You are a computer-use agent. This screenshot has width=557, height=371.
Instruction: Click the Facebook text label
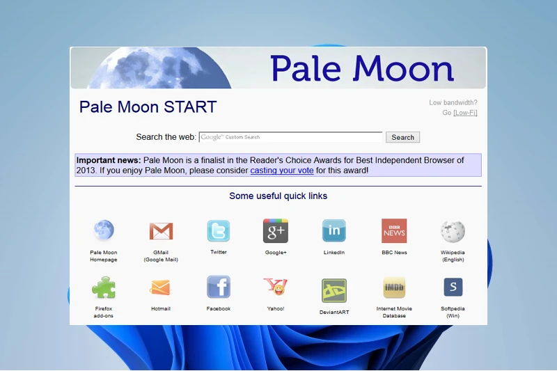[219, 308]
